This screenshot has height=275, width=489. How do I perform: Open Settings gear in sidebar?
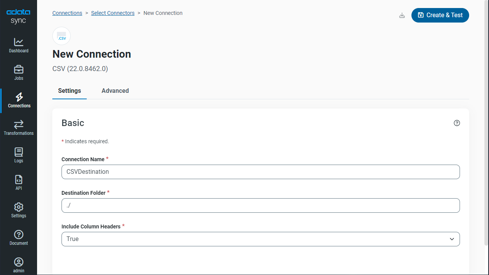(x=18, y=210)
